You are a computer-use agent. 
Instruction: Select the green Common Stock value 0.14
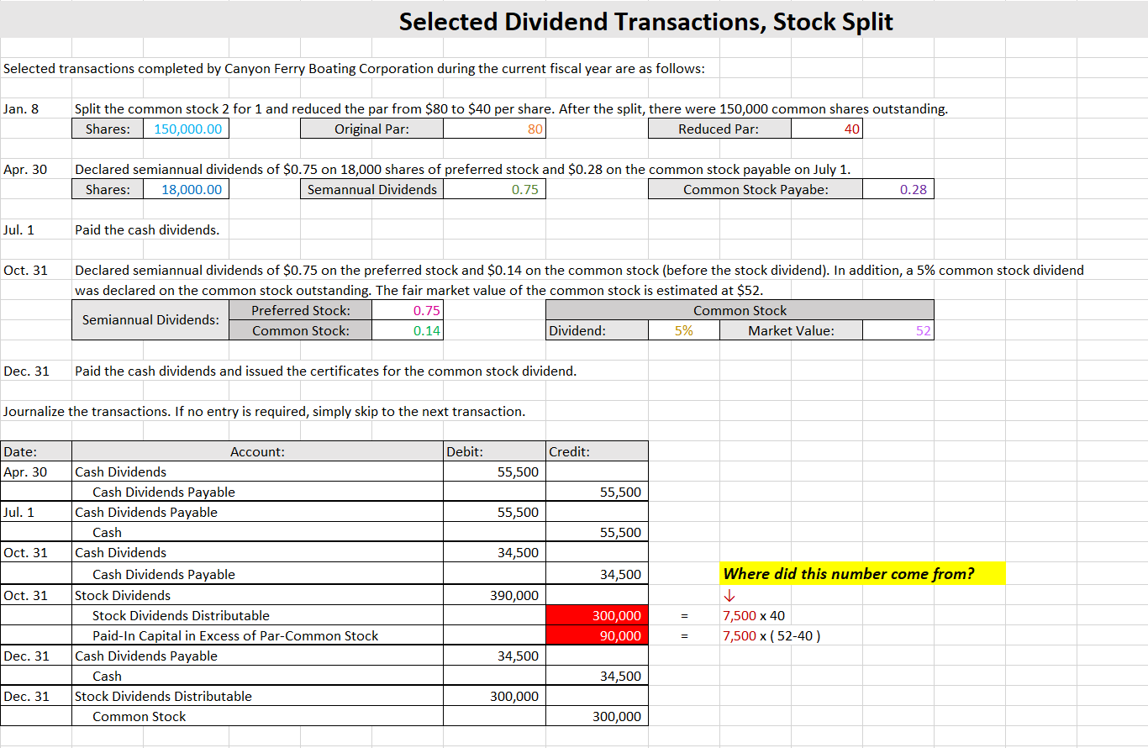pyautogui.click(x=407, y=330)
